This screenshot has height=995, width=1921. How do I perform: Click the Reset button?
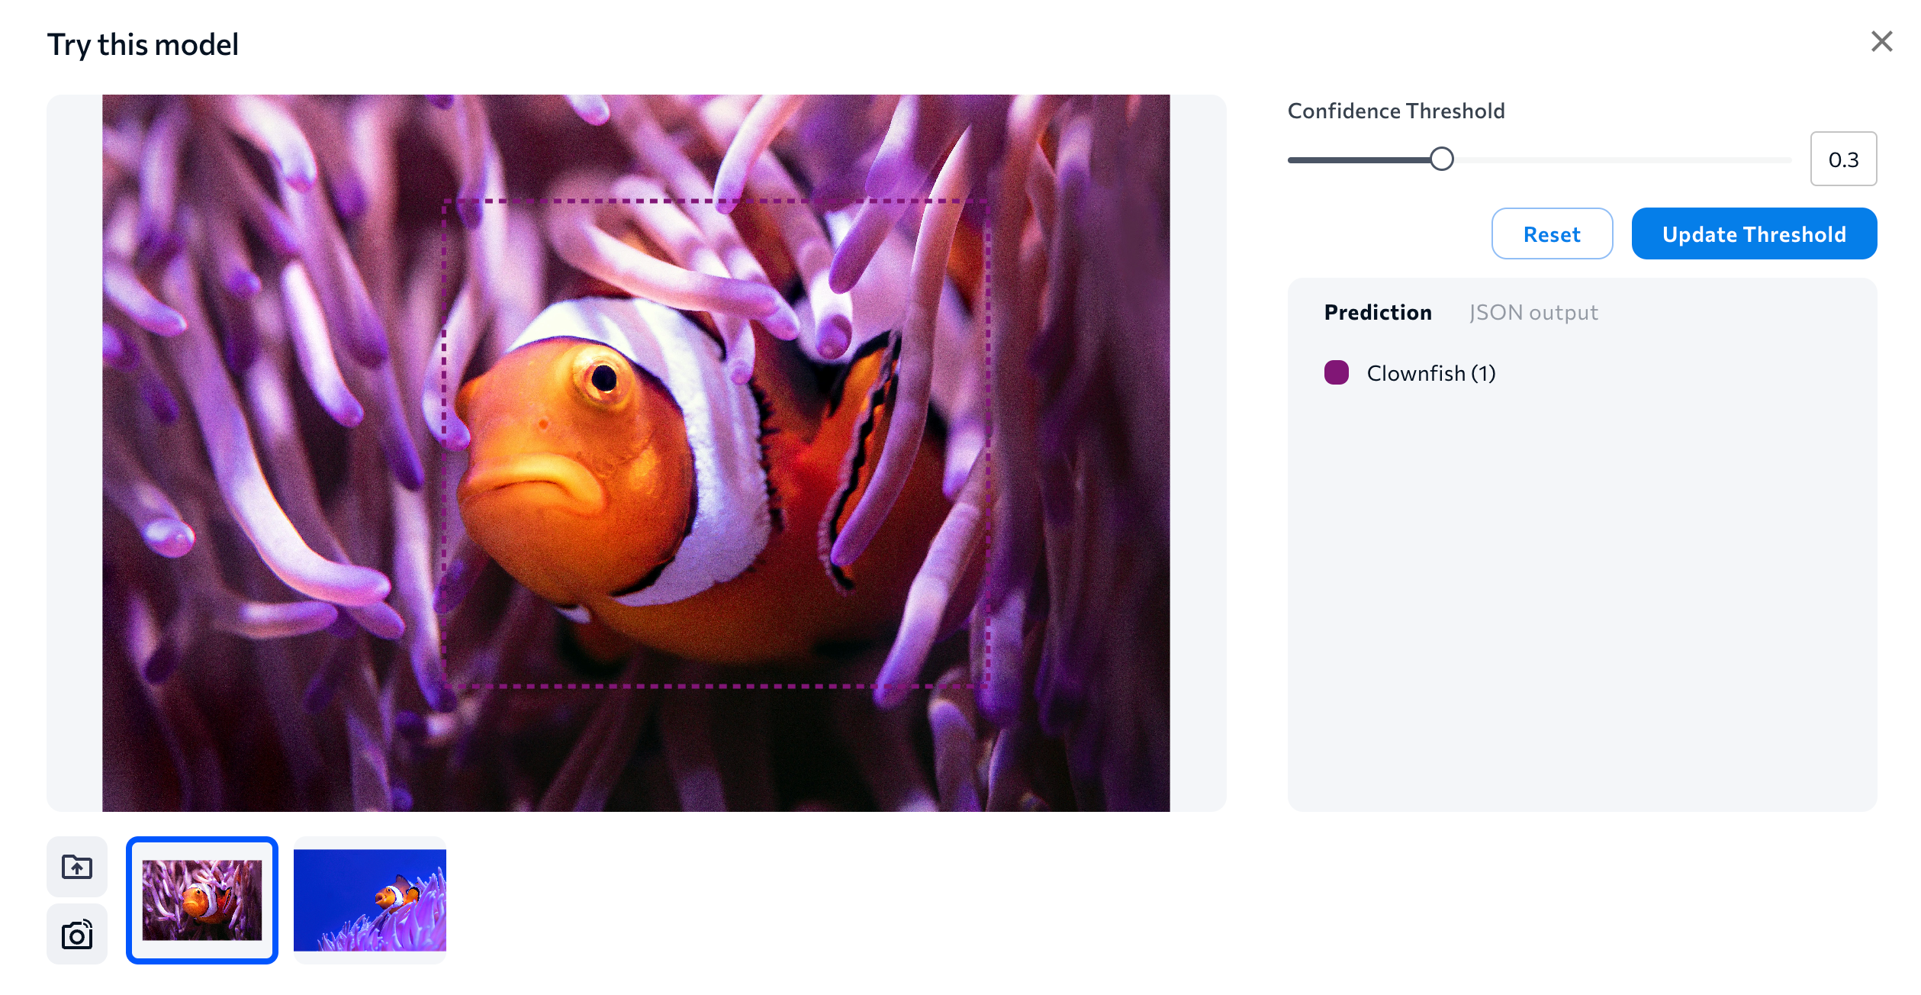[1552, 234]
